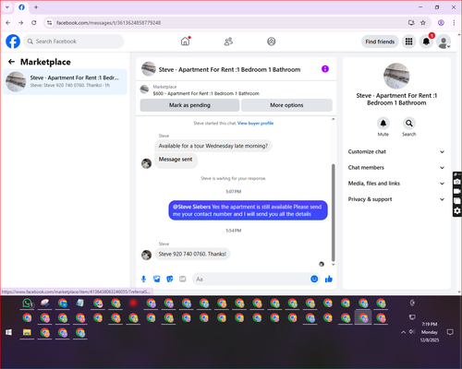Open the account profile avatar menu
This screenshot has width=462, height=369.
(444, 42)
